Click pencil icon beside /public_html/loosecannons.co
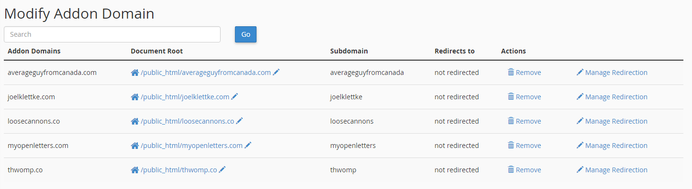The height and width of the screenshot is (189, 692). click(239, 121)
